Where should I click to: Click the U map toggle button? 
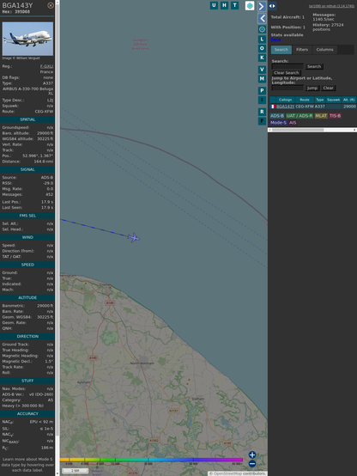coord(214,5)
